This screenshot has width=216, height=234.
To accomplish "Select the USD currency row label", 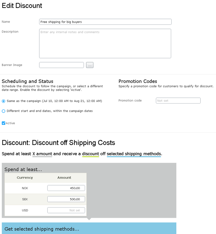I will tap(25, 210).
